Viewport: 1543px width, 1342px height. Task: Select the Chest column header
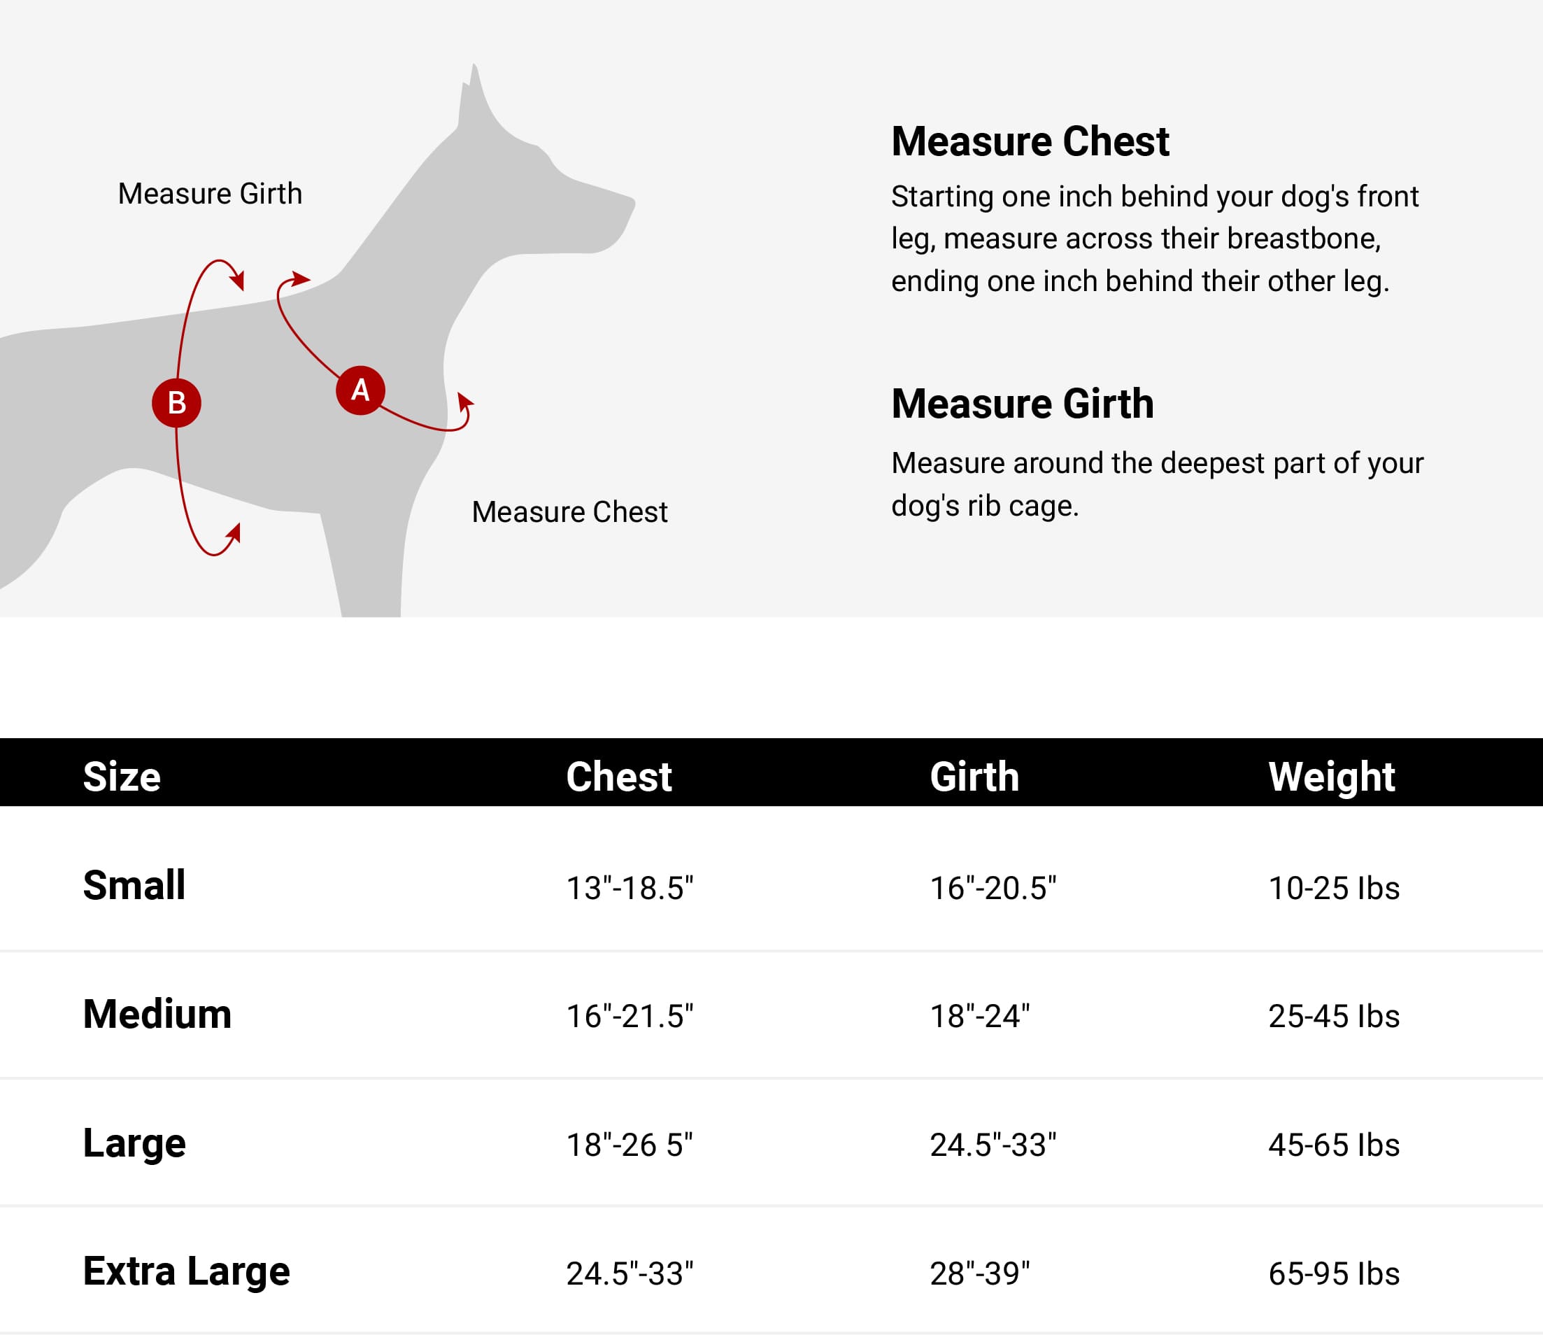click(x=618, y=777)
